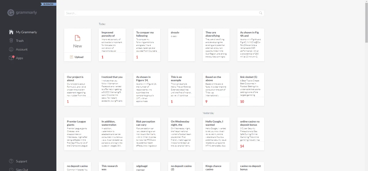The height and width of the screenshot is (171, 368).
Task: Open 'link sbobet (5)' document
Action: point(251,89)
